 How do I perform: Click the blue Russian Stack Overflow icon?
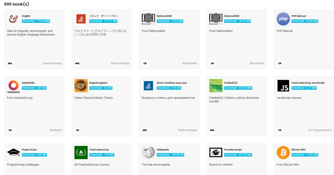pos(148,86)
